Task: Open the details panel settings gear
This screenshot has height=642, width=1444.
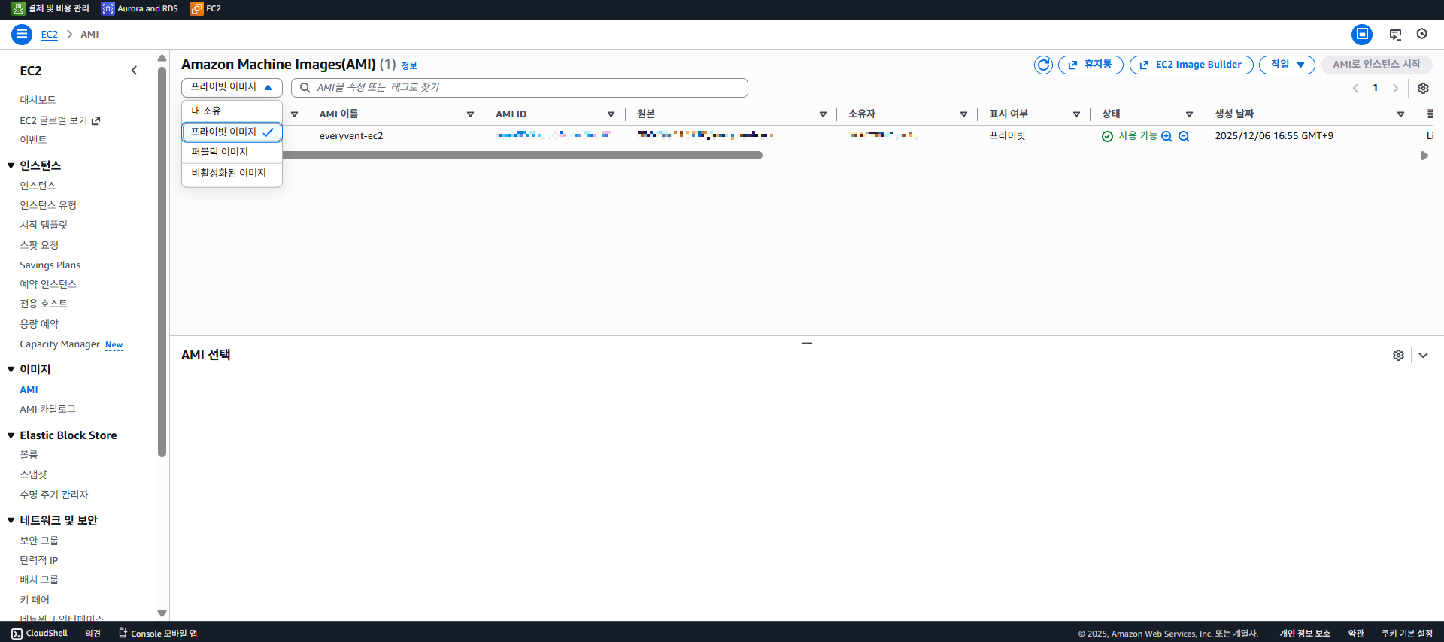Action: pyautogui.click(x=1398, y=355)
